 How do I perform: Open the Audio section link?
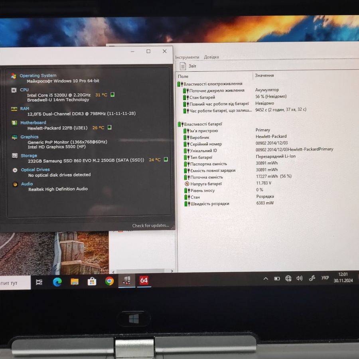pyautogui.click(x=27, y=184)
